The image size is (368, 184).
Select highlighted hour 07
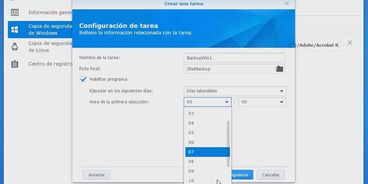[x=207, y=152]
